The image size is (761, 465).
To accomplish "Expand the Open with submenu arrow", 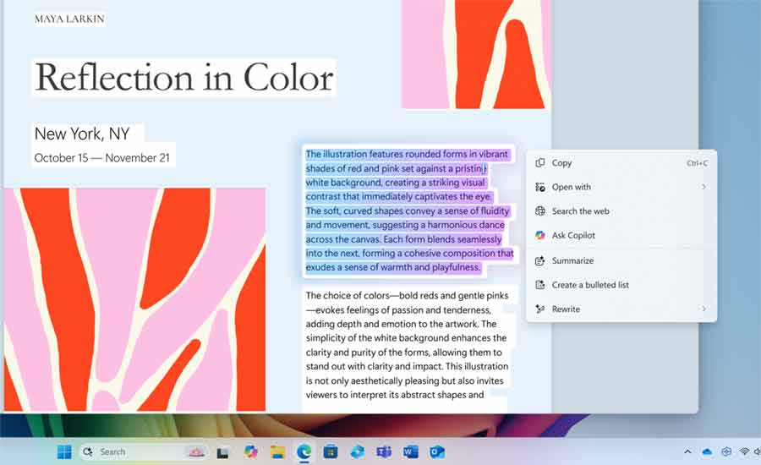I will click(x=704, y=187).
